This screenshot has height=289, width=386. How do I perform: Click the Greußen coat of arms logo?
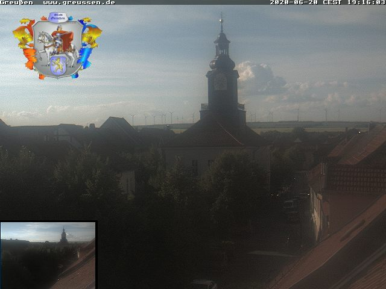point(57,46)
